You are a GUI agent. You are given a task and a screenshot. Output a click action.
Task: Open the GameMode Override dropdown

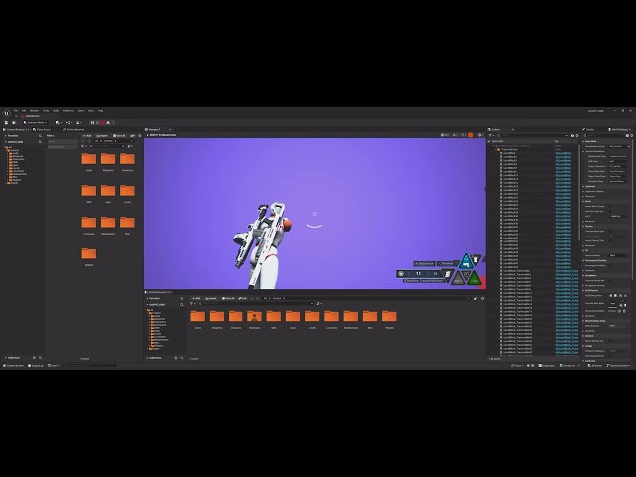(617, 146)
